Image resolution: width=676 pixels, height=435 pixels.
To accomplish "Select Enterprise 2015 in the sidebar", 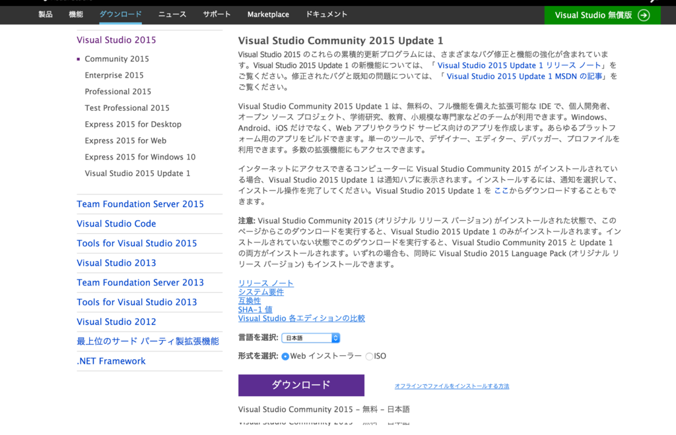I will pos(114,75).
